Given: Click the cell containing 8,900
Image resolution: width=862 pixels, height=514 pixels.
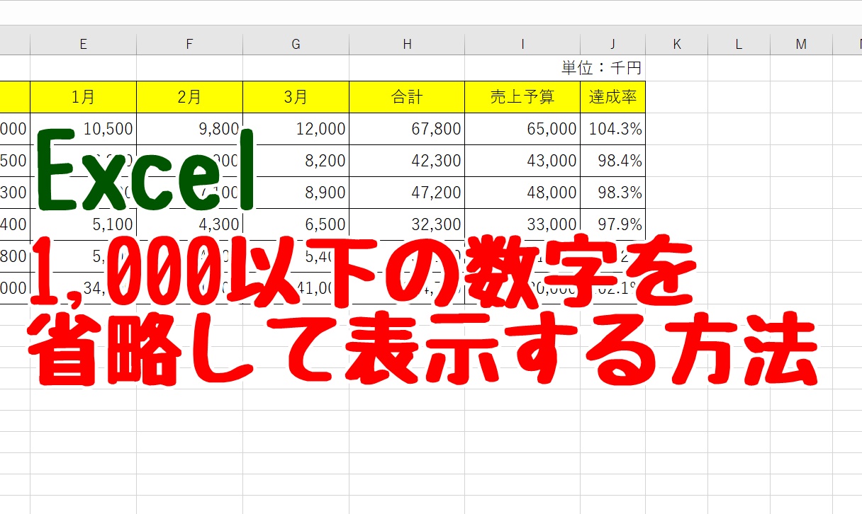Looking at the screenshot, I should click(x=296, y=193).
